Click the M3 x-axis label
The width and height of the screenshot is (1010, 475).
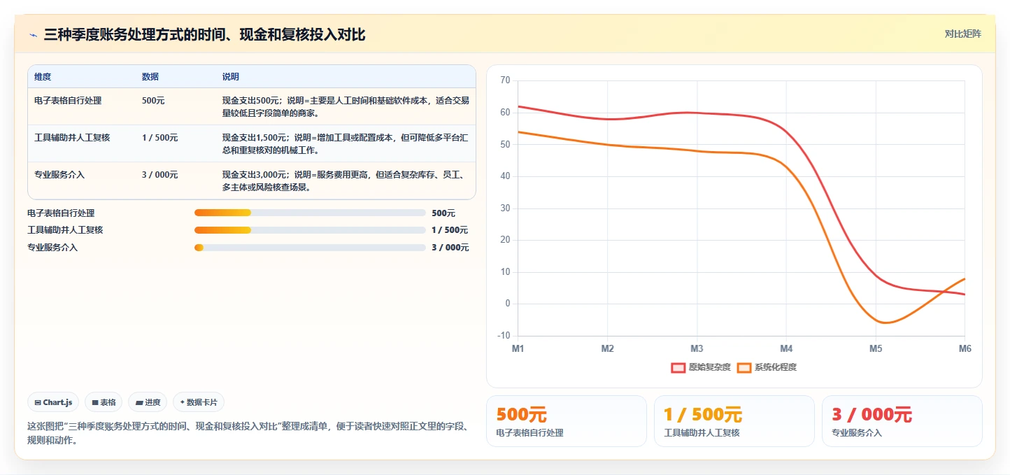tap(697, 348)
